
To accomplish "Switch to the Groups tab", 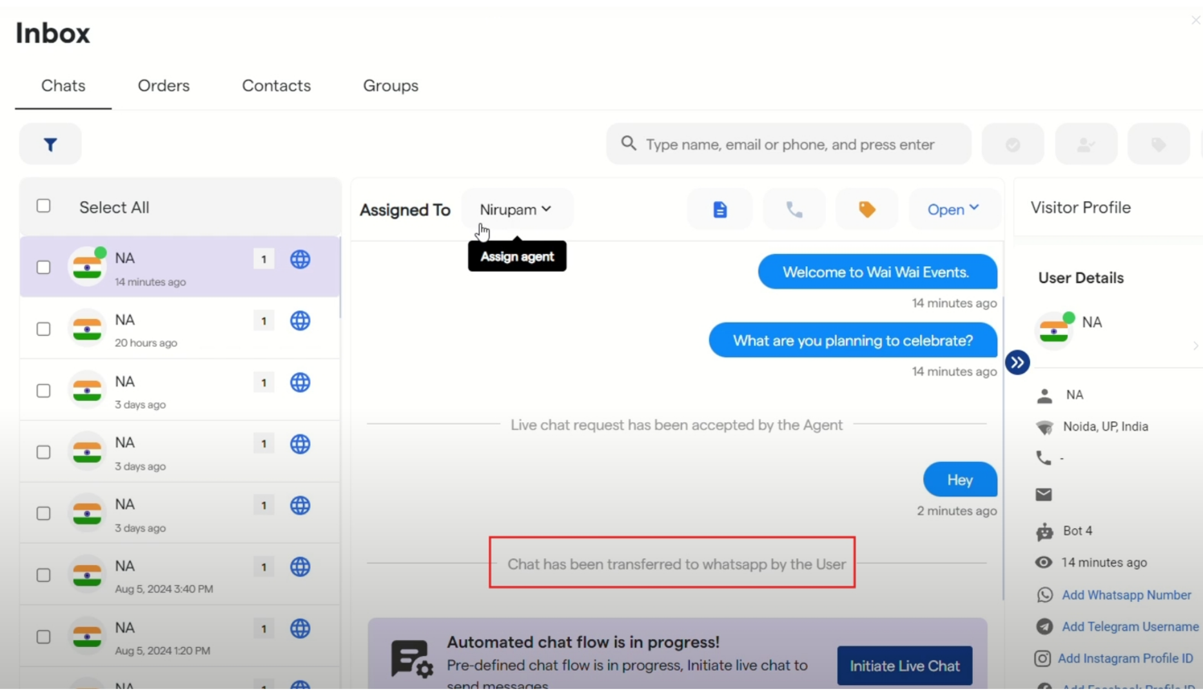I will [390, 85].
